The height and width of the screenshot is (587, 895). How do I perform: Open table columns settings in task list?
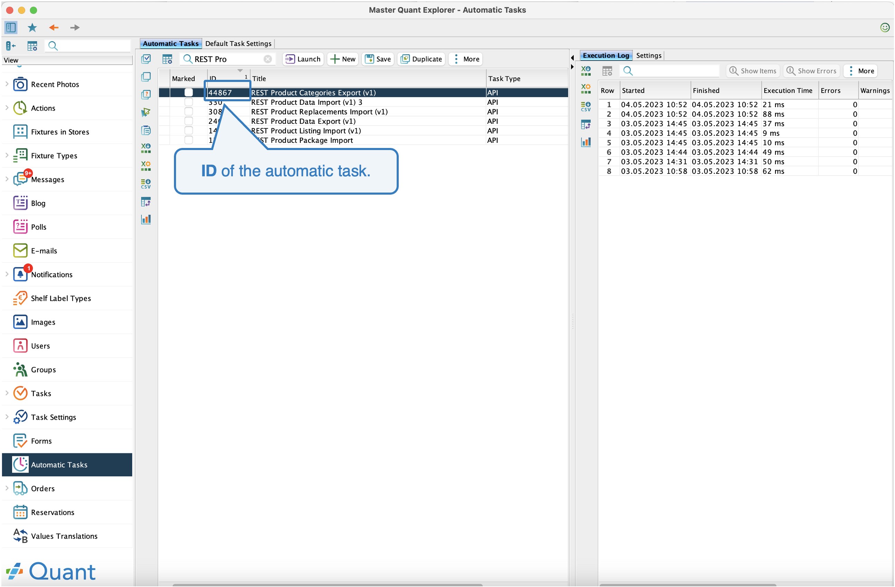click(167, 59)
